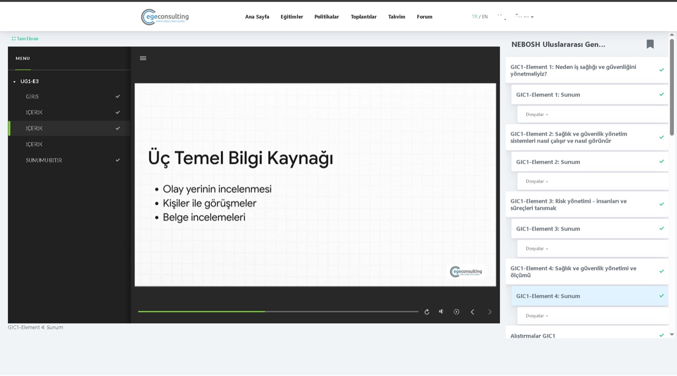
Task: Click the course list vertical scrollbar
Action: click(x=672, y=87)
